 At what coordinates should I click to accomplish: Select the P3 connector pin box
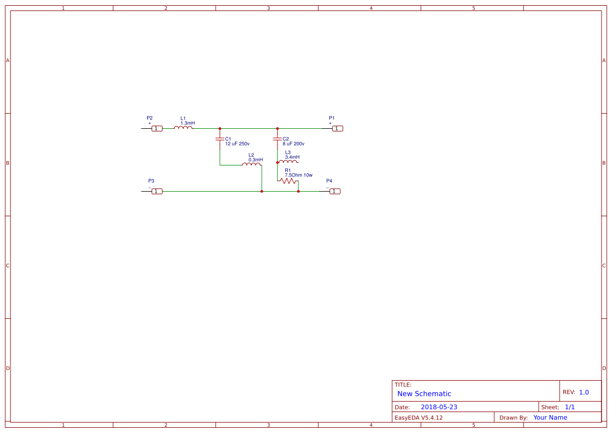pyautogui.click(x=157, y=191)
